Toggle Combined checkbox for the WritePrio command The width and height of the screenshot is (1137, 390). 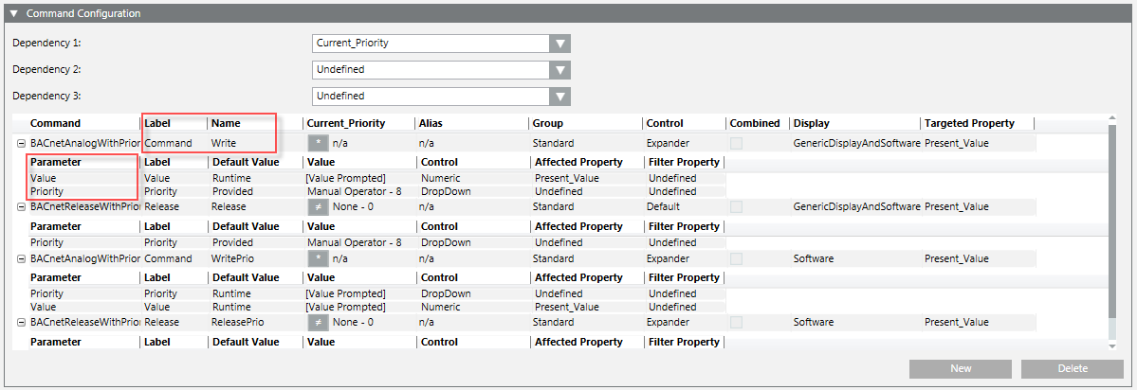pyautogui.click(x=737, y=258)
